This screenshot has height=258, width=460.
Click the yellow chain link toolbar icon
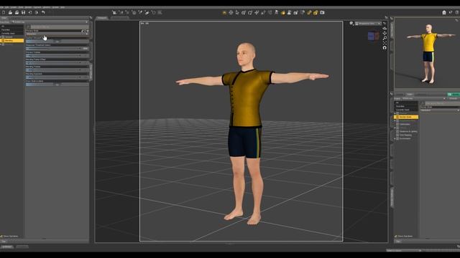[x=309, y=13]
